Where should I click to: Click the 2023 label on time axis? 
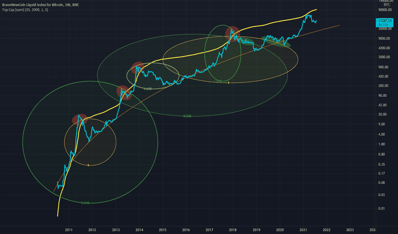click(x=350, y=230)
